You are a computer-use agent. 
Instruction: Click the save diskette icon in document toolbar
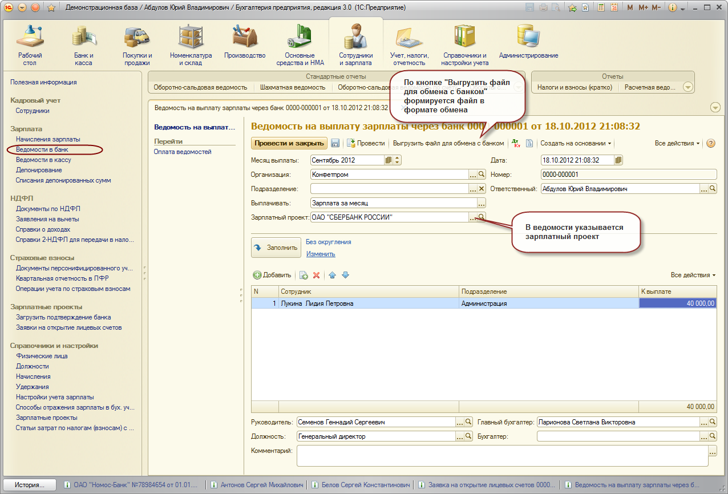335,143
